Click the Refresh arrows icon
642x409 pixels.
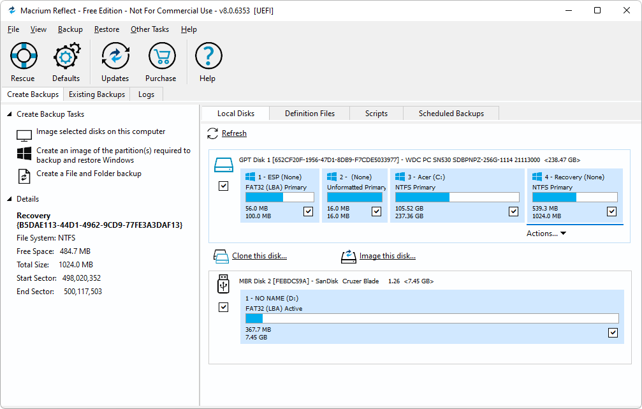click(213, 133)
